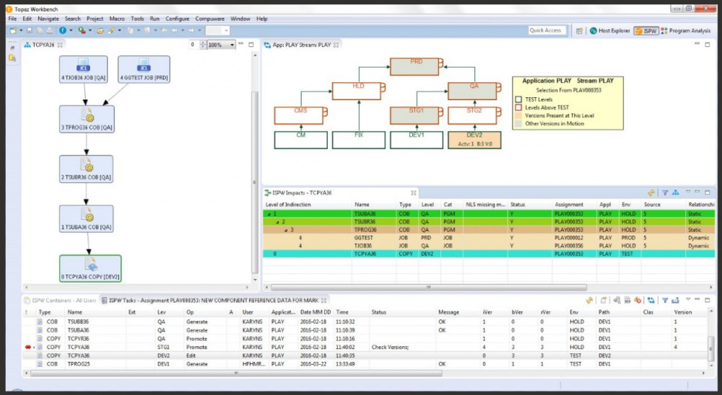722x395 pixels.
Task: Click the horizontal scrollbar in ISPW Tasks
Action: 236,373
